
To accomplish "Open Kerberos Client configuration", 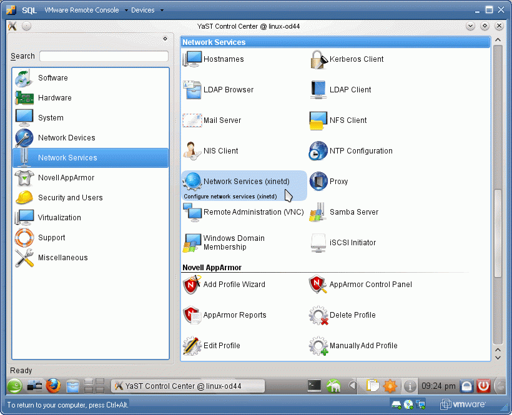I will pos(347,59).
